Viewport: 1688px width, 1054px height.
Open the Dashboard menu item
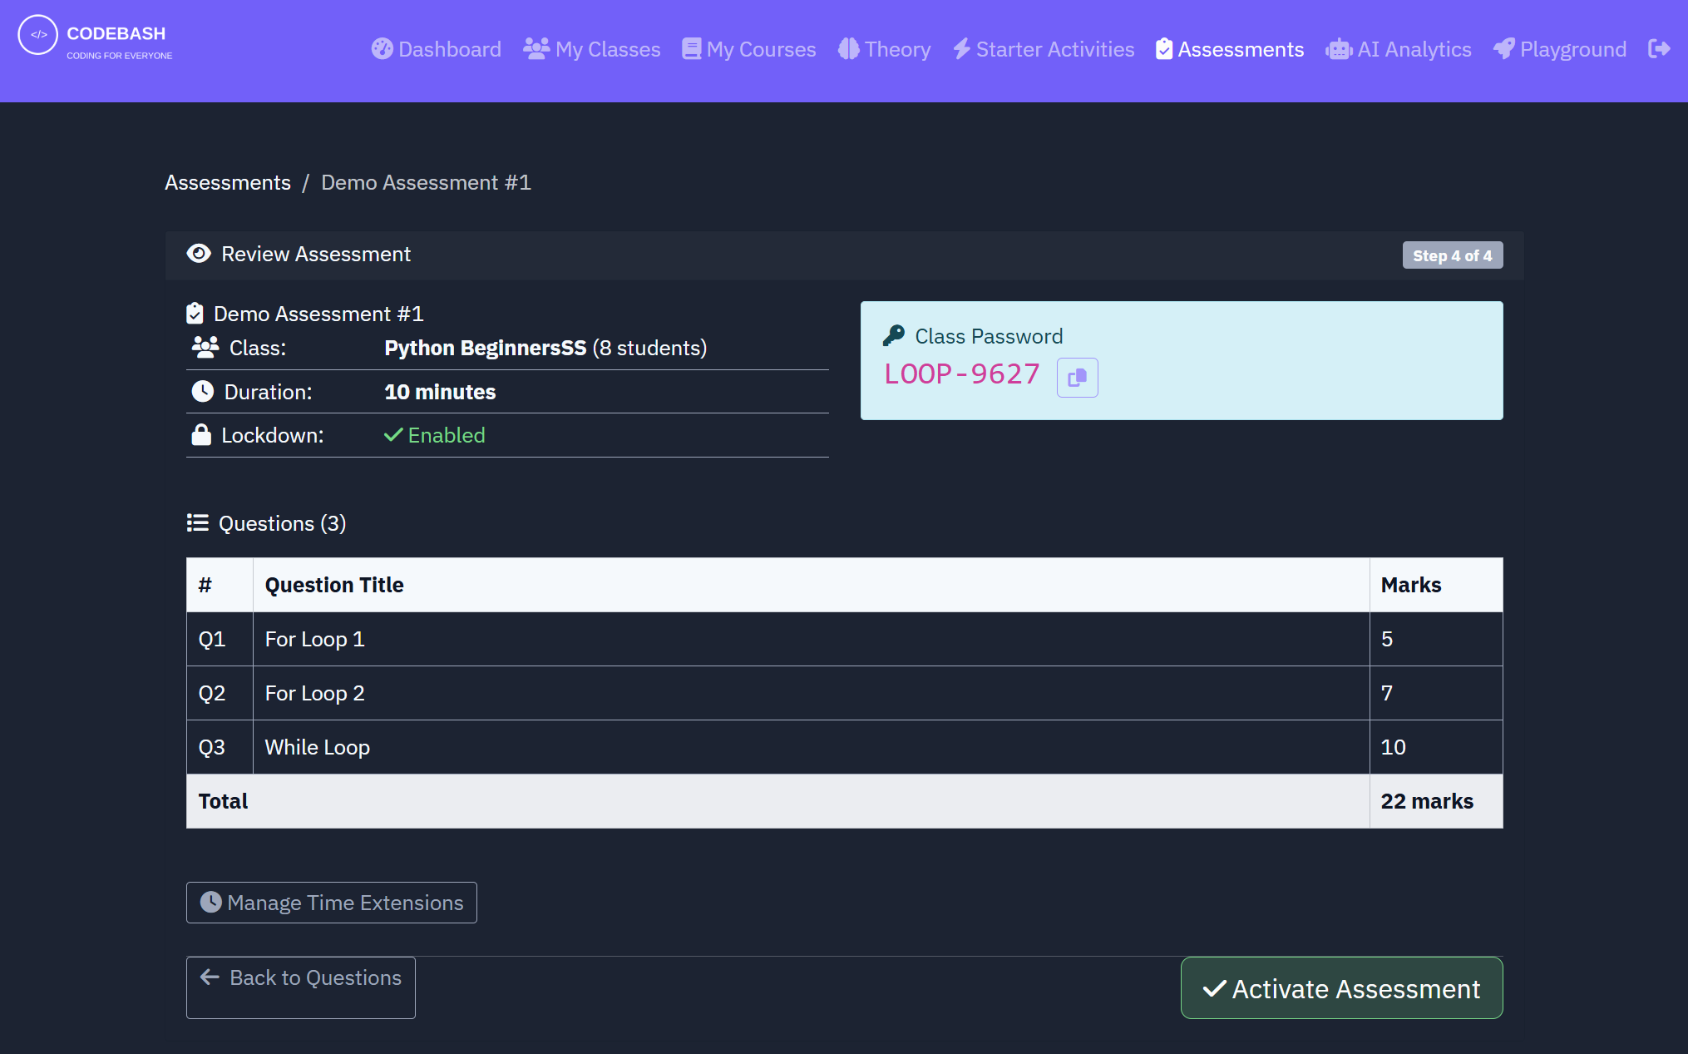(x=437, y=49)
